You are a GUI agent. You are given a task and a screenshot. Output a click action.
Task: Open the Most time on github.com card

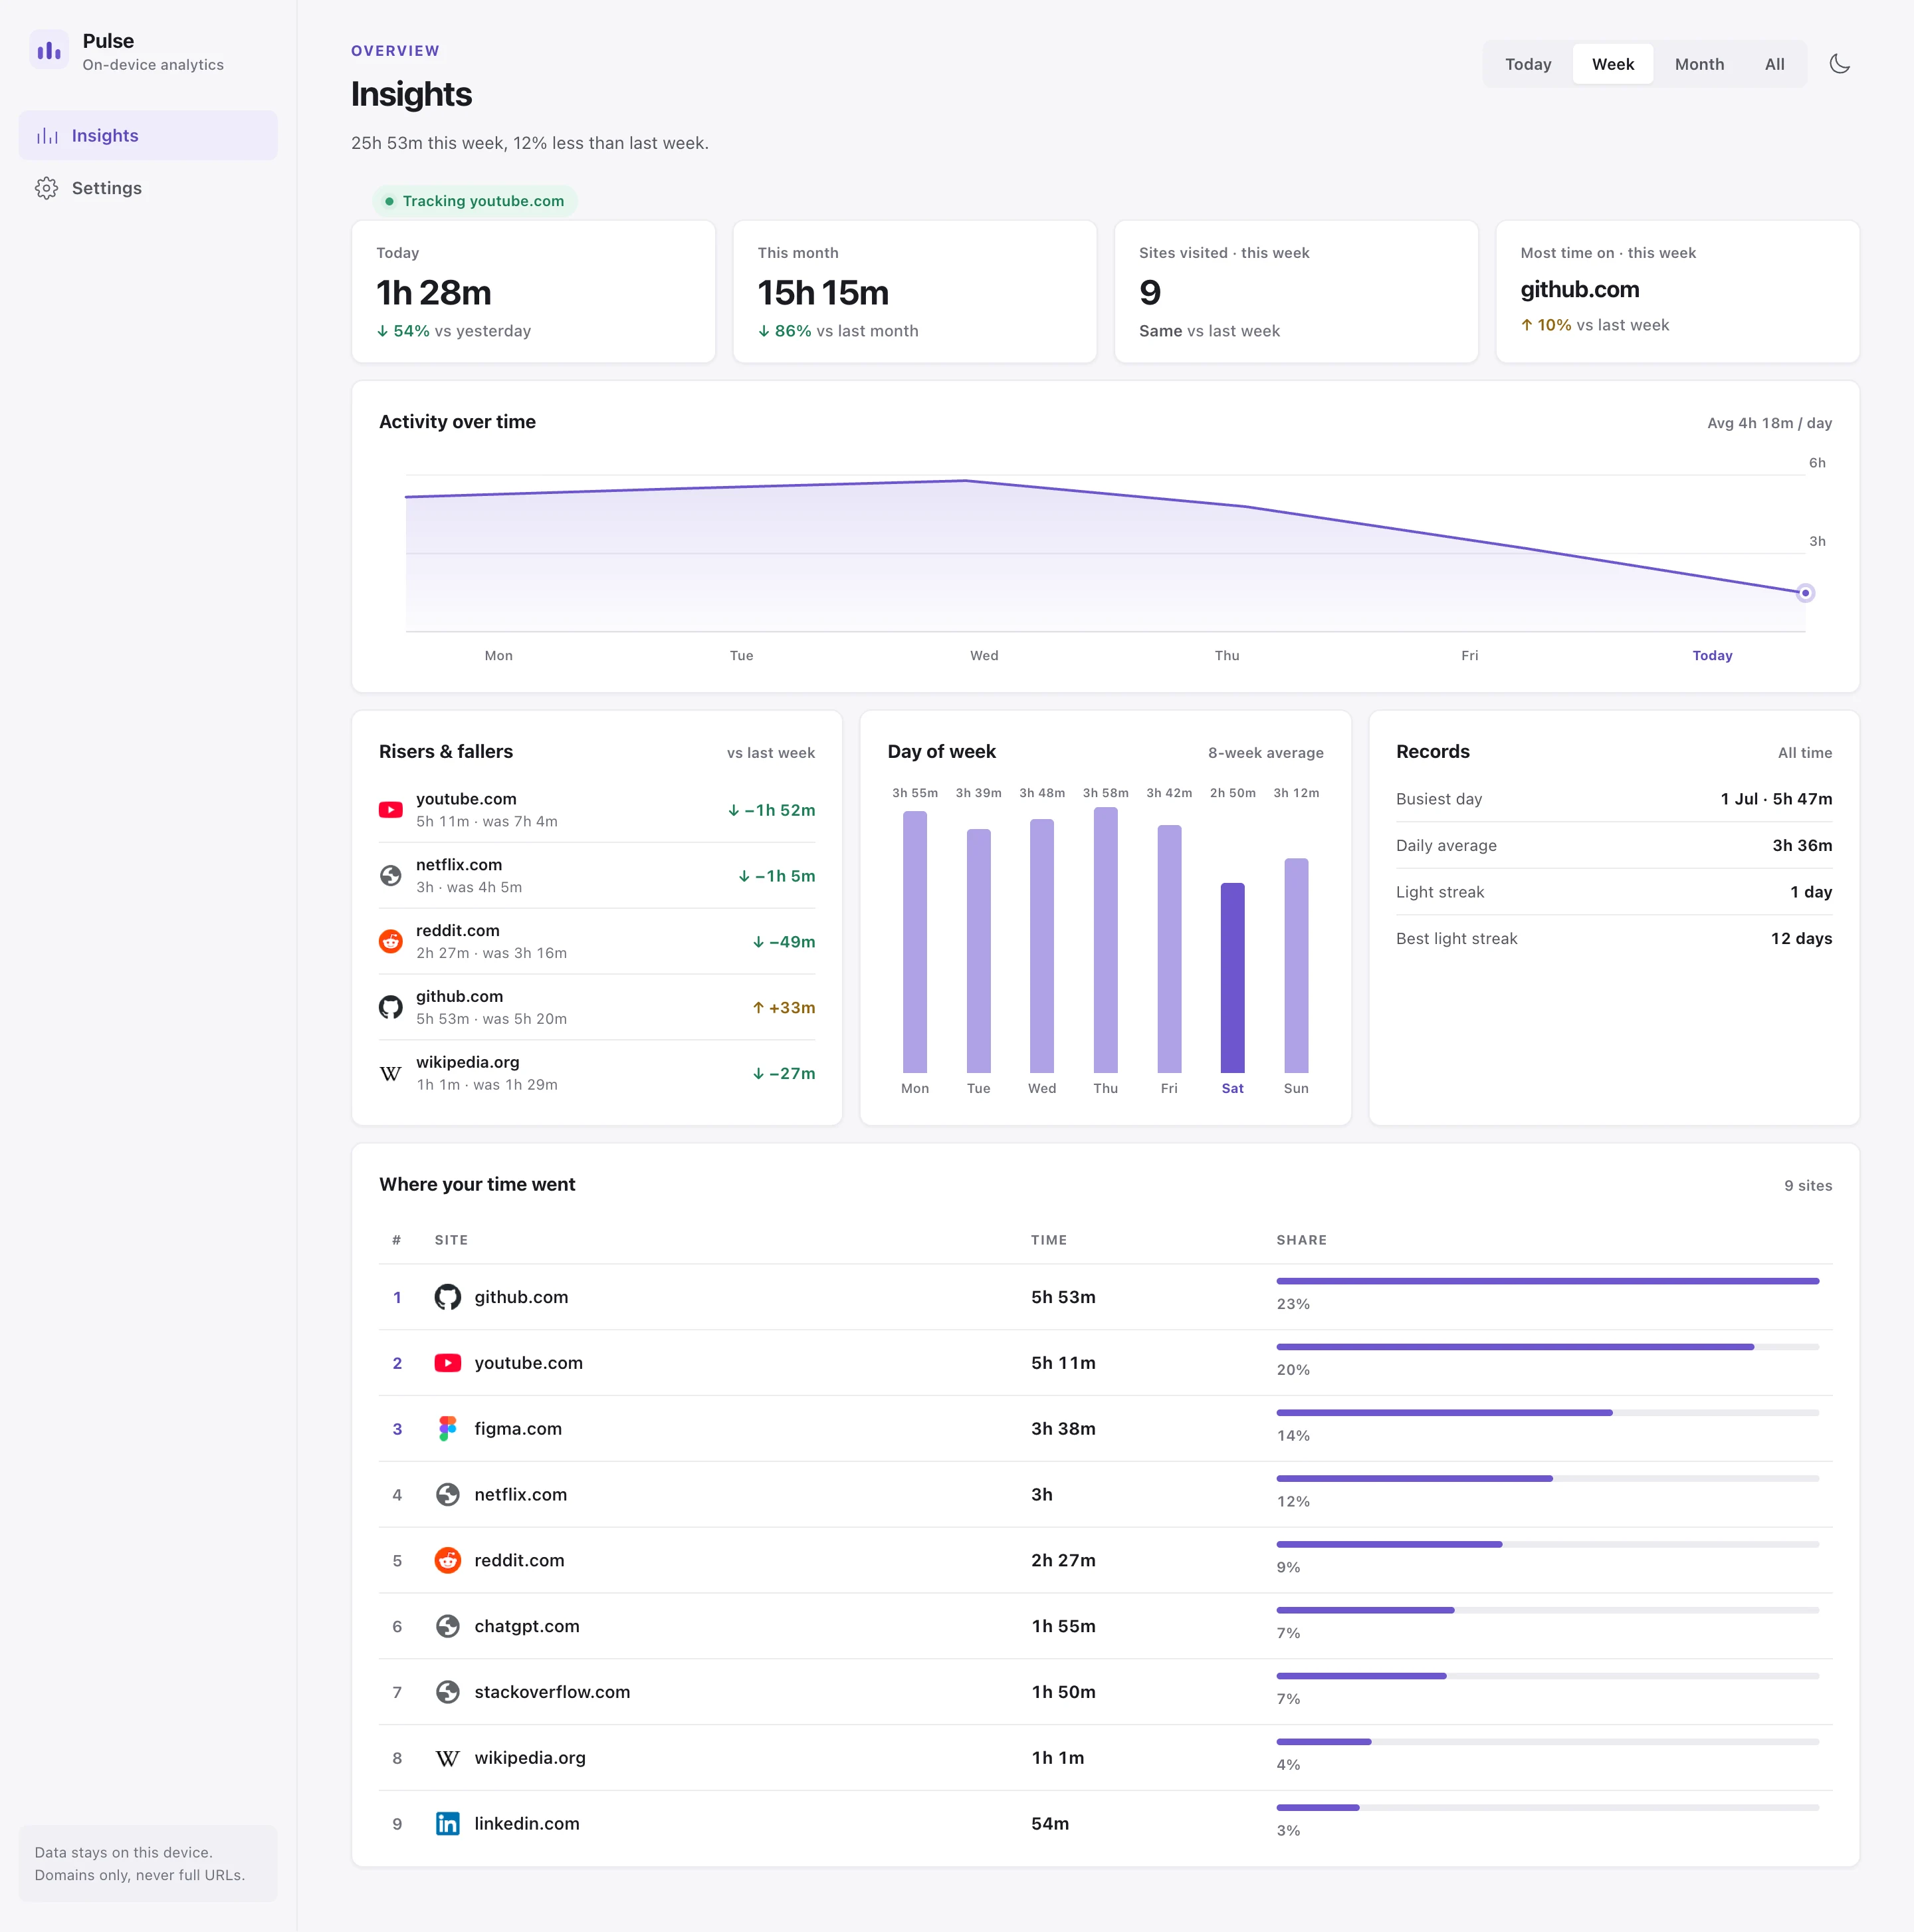(1677, 292)
